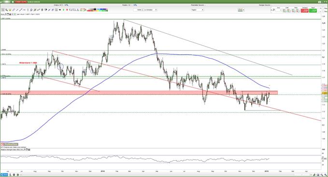Select the black arrow drawing tool
Viewport: 328px width, 177px height.
[x=60, y=10]
